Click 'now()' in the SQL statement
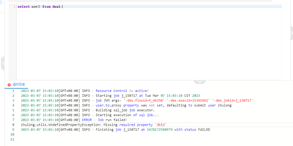 point(36,7)
